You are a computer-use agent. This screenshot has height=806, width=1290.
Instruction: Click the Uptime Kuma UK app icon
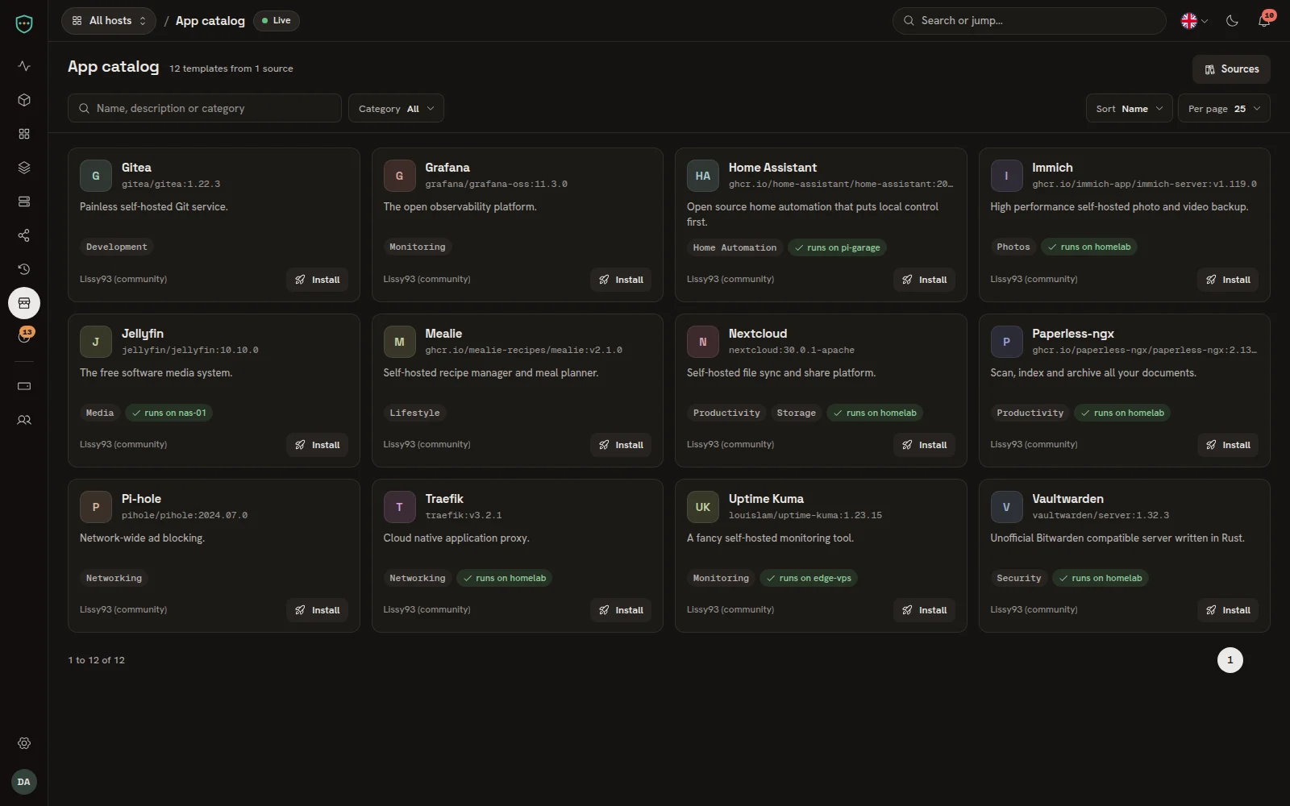click(703, 507)
